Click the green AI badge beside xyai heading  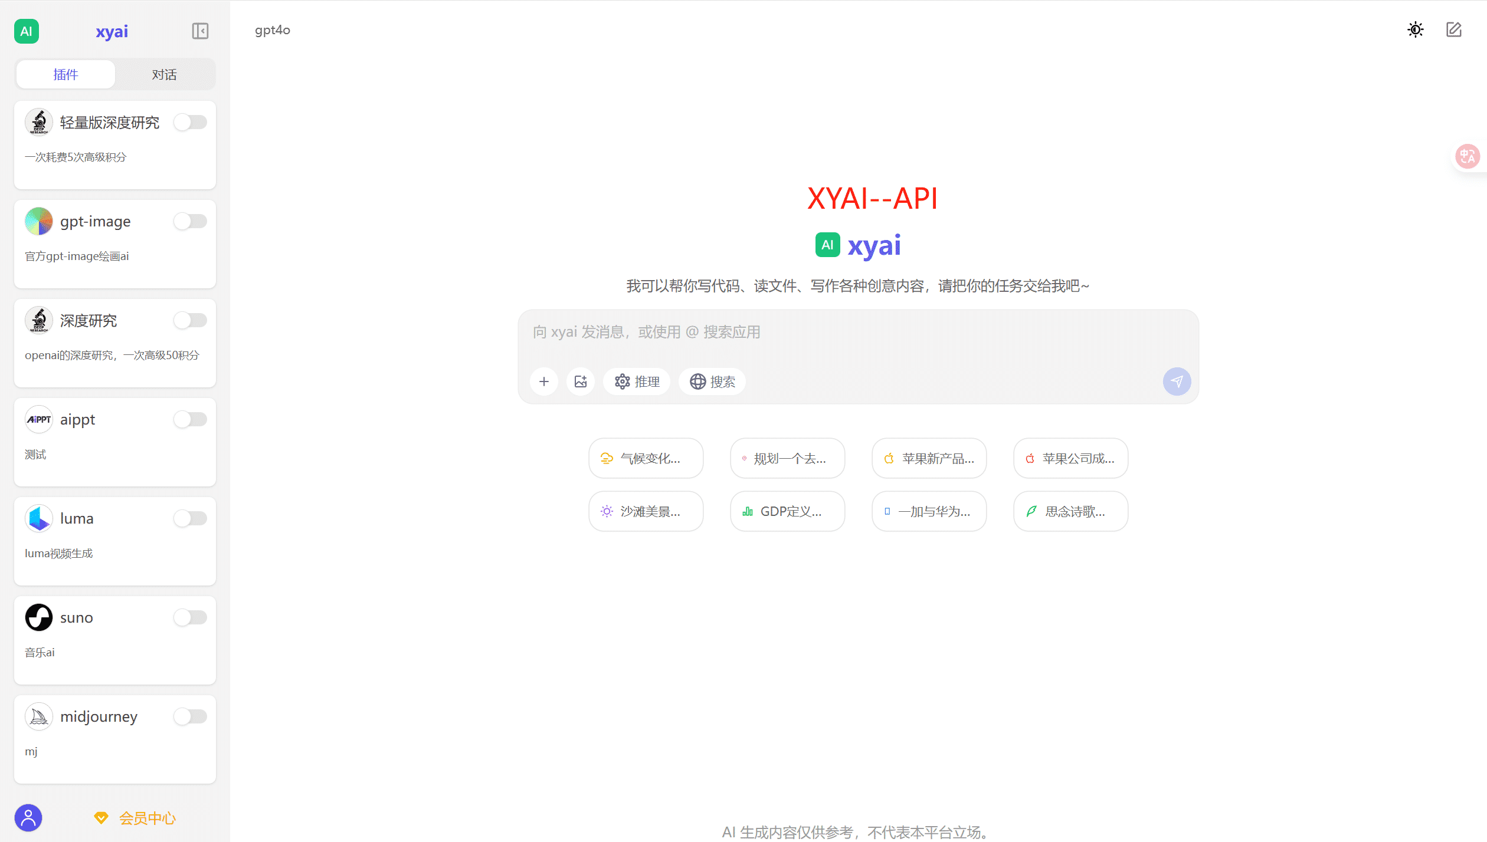click(827, 245)
